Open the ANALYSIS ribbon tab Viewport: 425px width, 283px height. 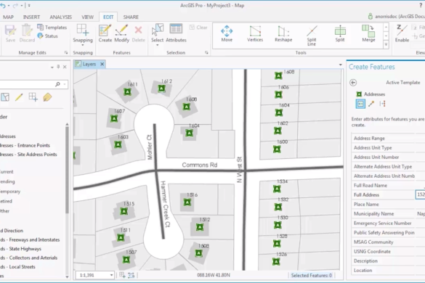(x=61, y=17)
